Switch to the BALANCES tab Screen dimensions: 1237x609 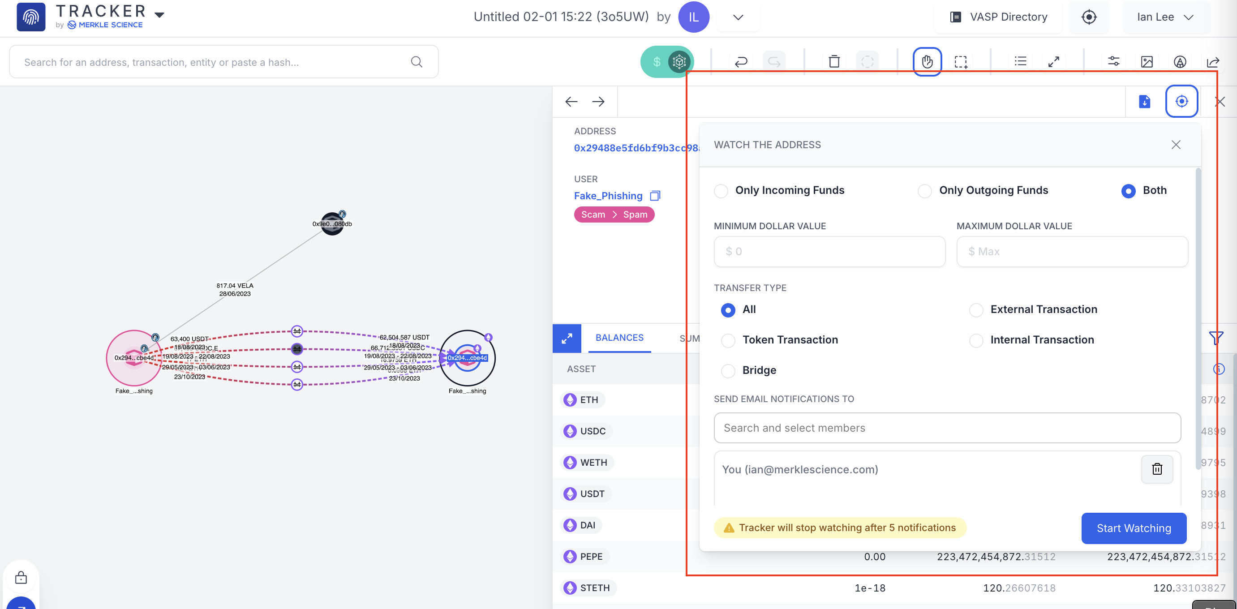coord(619,338)
